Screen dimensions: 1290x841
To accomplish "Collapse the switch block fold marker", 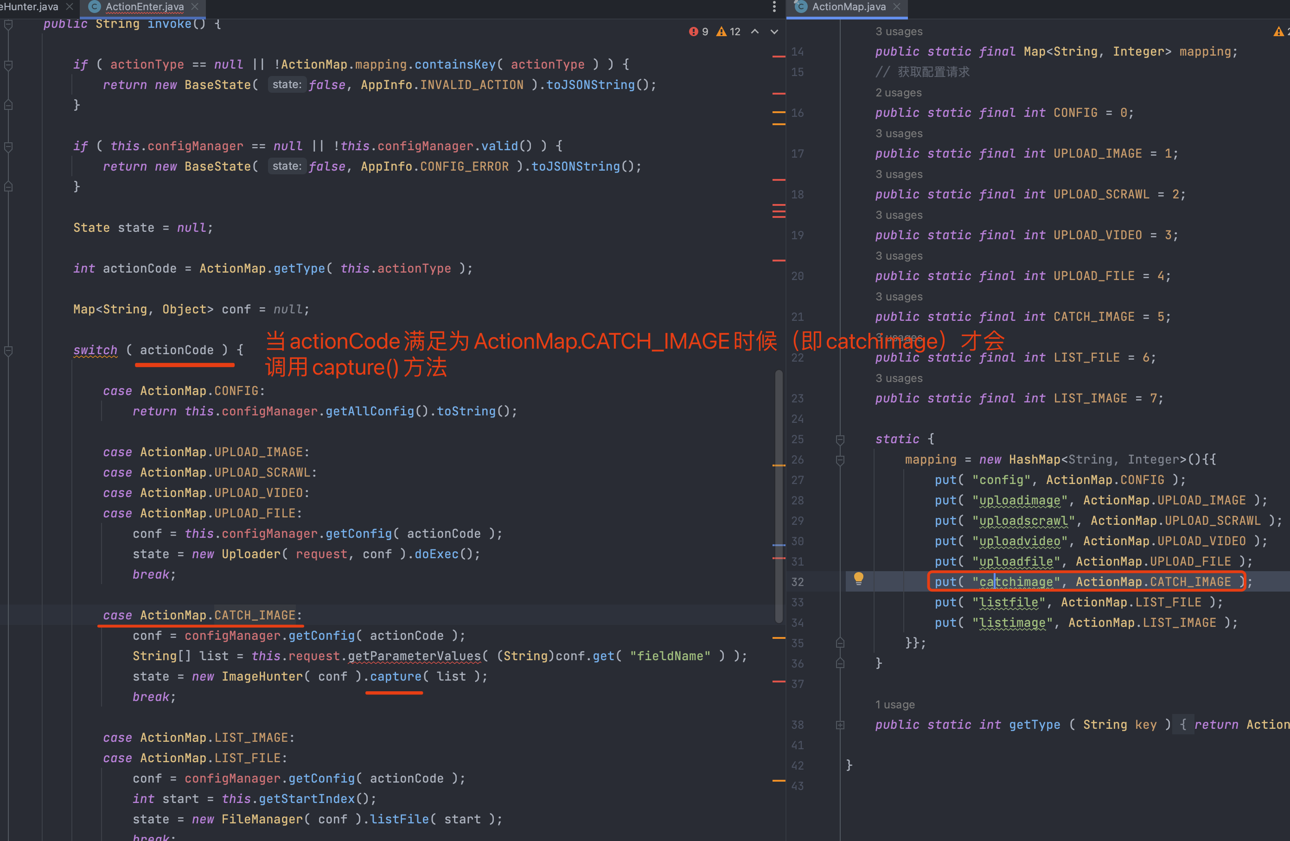I will tap(8, 350).
